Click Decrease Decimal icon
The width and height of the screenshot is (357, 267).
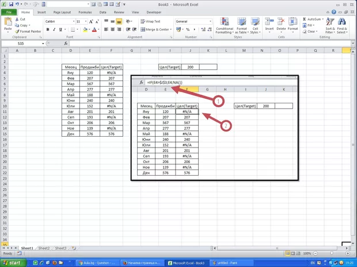click(x=210, y=29)
